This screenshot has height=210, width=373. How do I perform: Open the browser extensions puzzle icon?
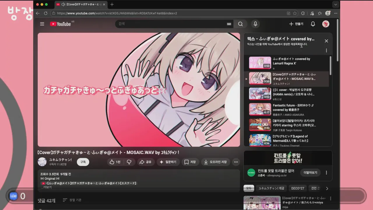click(303, 13)
